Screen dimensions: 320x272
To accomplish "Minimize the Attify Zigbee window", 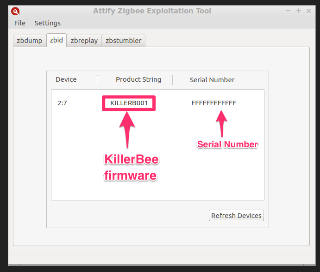I will tap(288, 11).
